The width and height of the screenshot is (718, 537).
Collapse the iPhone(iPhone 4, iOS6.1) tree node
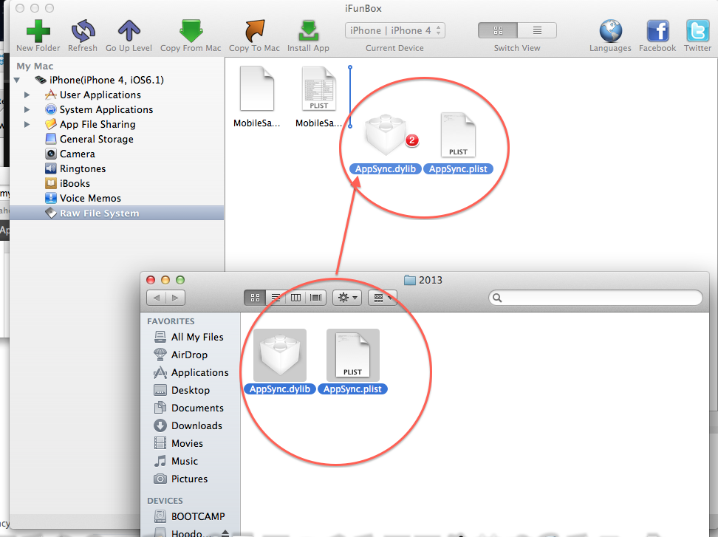pyautogui.click(x=17, y=80)
